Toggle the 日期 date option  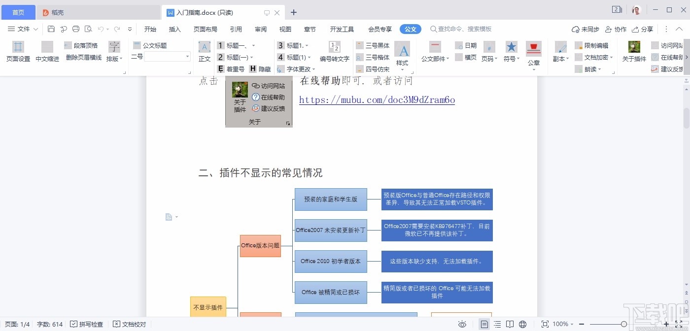[x=467, y=45]
